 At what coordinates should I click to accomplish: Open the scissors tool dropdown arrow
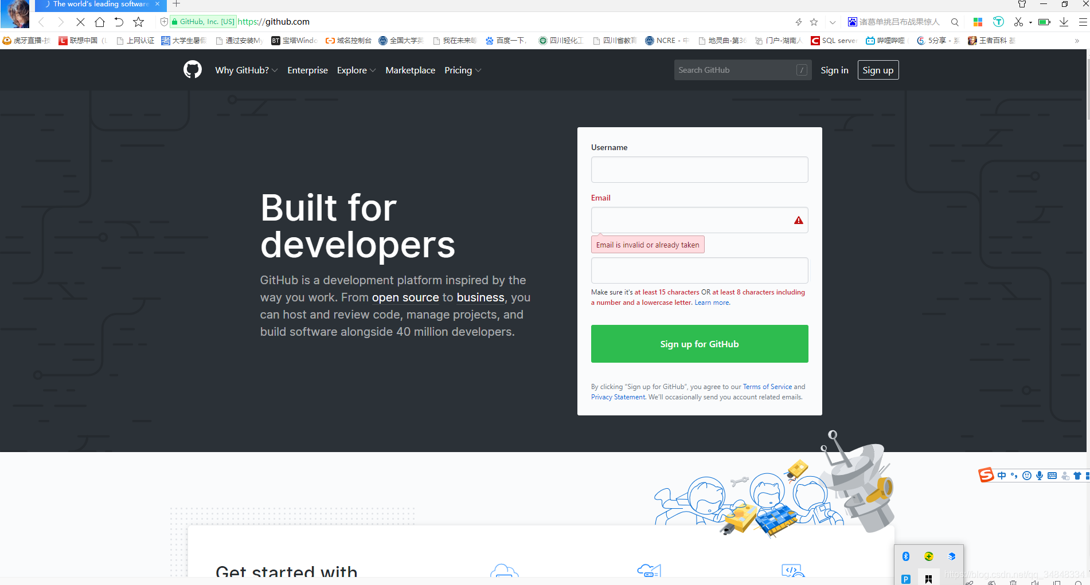1030,22
